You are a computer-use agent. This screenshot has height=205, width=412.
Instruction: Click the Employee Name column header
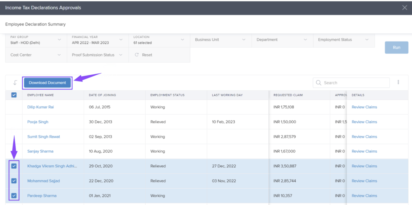pyautogui.click(x=41, y=95)
